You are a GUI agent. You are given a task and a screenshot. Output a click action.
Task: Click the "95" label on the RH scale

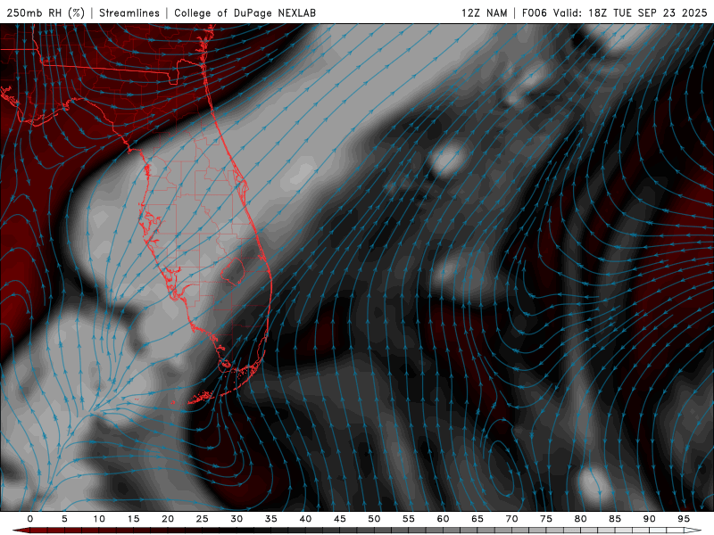pos(684,519)
